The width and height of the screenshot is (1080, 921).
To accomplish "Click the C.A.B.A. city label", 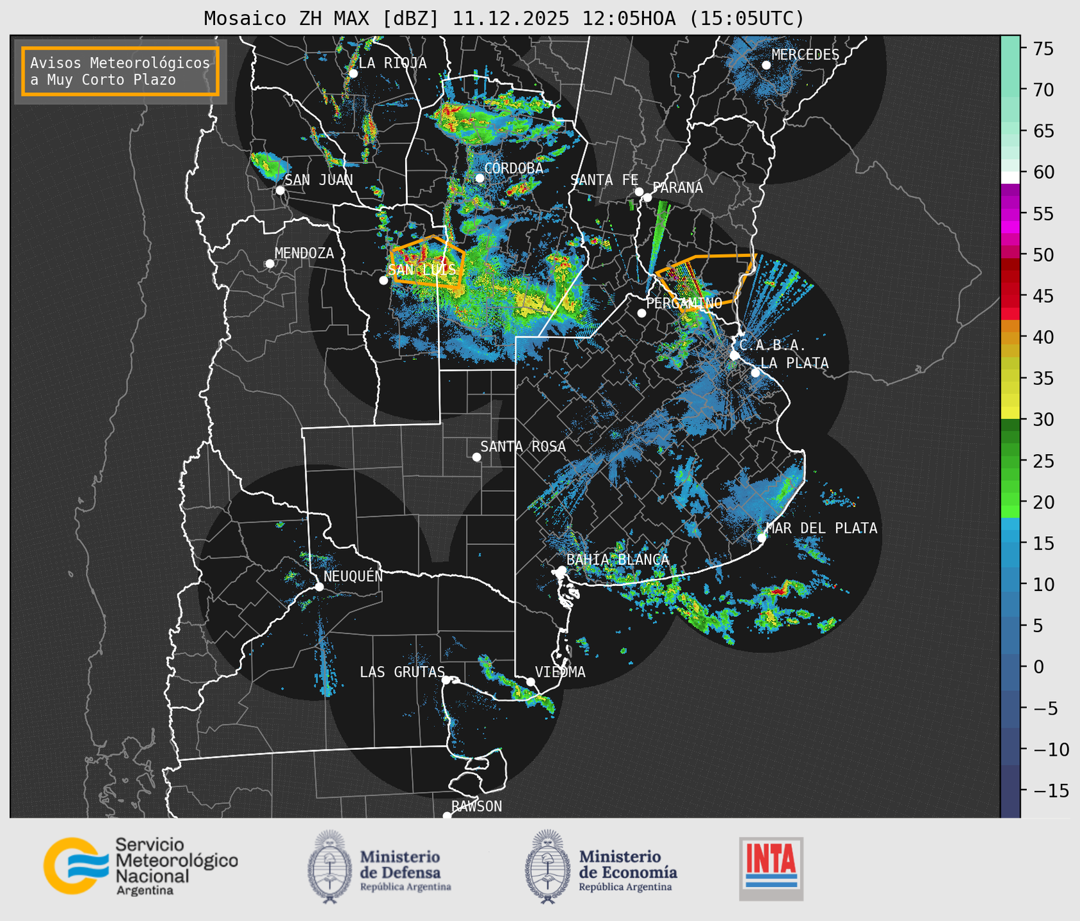I will tap(773, 345).
